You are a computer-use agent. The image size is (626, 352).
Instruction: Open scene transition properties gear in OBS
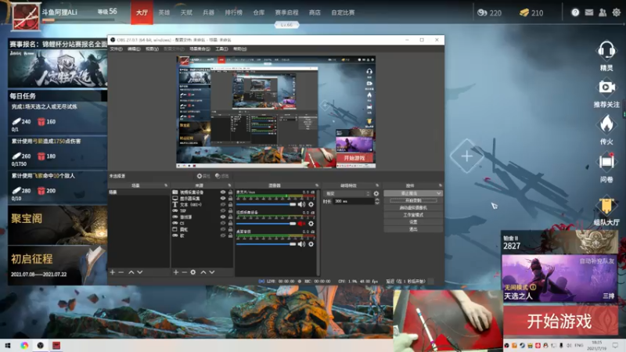(x=376, y=193)
